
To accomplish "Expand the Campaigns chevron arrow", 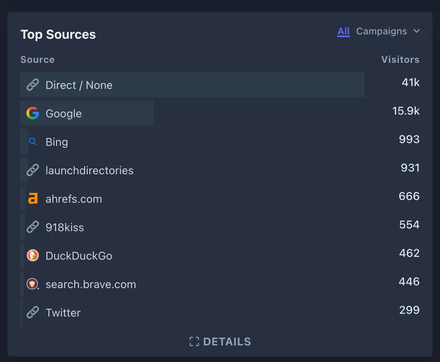I will 417,31.
